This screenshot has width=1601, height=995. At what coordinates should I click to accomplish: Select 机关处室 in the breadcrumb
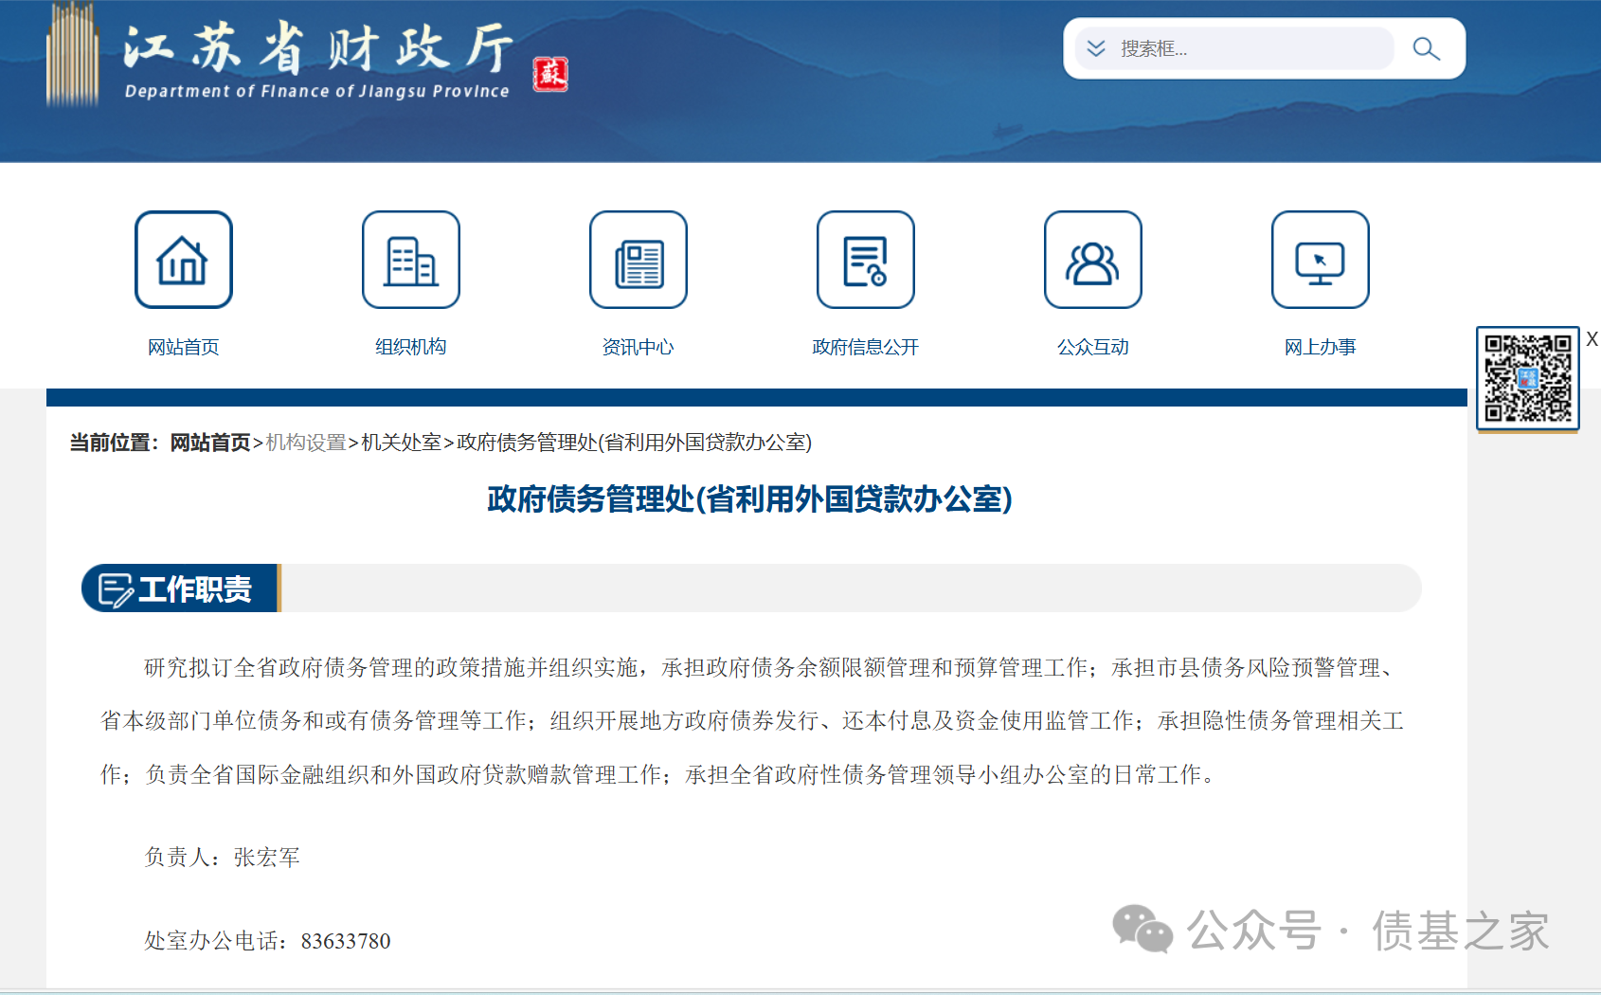tap(401, 443)
